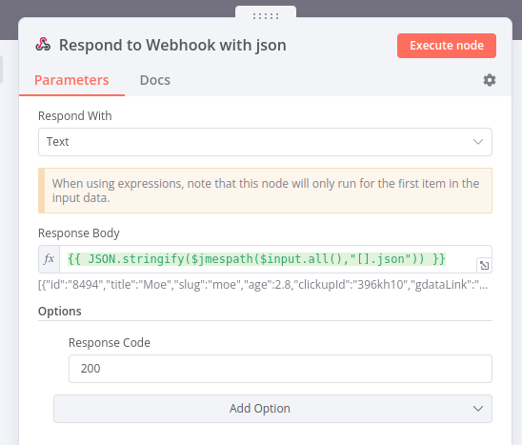Screen dimensions: 522x445
Task: Click the expression result preview text
Action: pyautogui.click(x=263, y=285)
